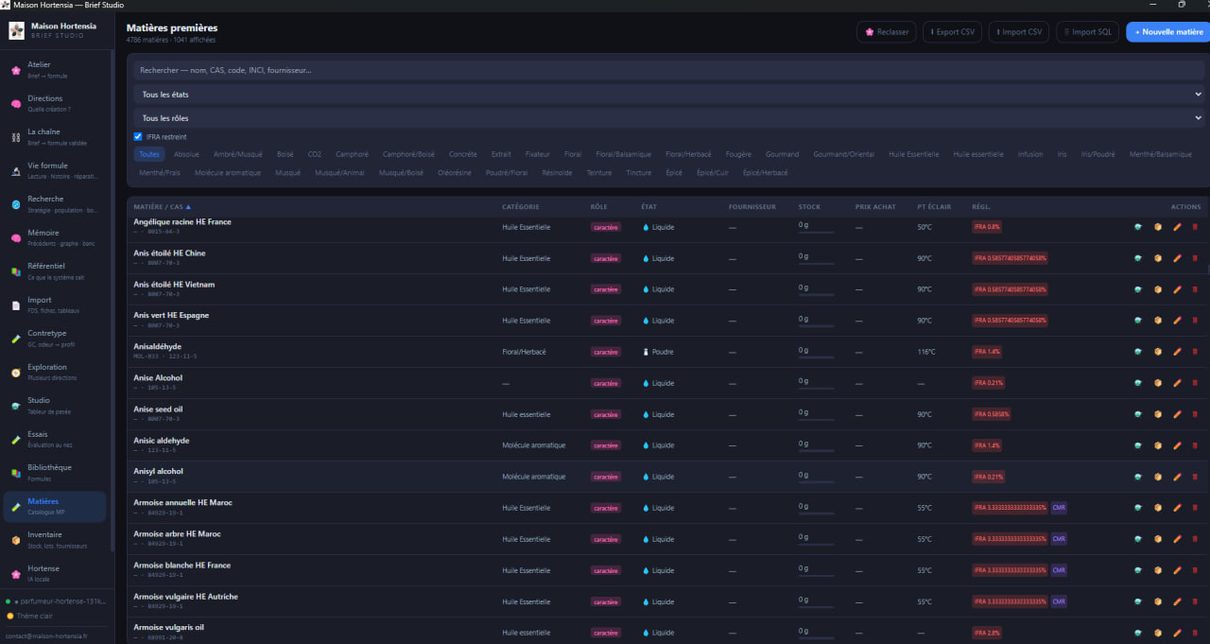Click the orange box icon for Anis vert HE Espagne
Viewport: 1210px width, 644px height.
(x=1158, y=321)
